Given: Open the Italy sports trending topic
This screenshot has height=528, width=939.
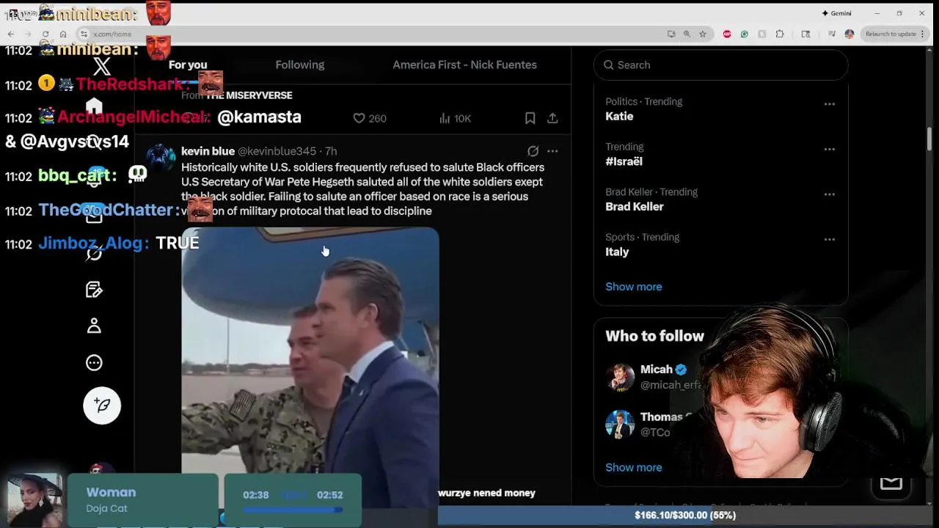Looking at the screenshot, I should click(x=617, y=252).
